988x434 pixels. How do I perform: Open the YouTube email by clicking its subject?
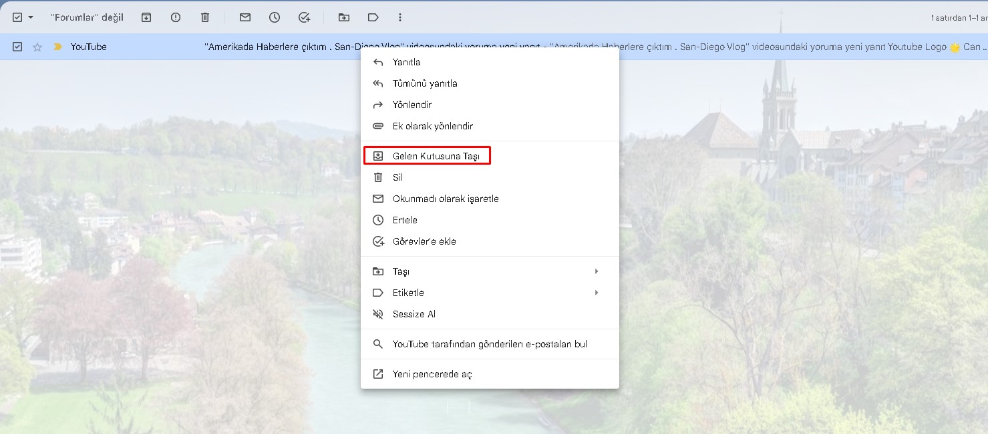[267, 47]
